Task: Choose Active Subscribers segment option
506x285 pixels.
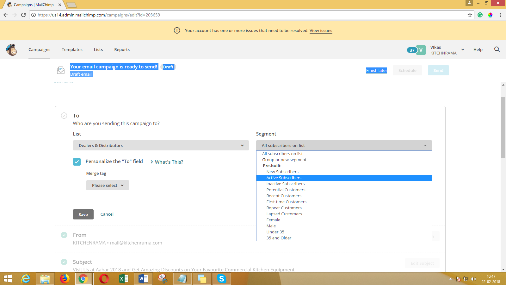Action: tap(344, 178)
